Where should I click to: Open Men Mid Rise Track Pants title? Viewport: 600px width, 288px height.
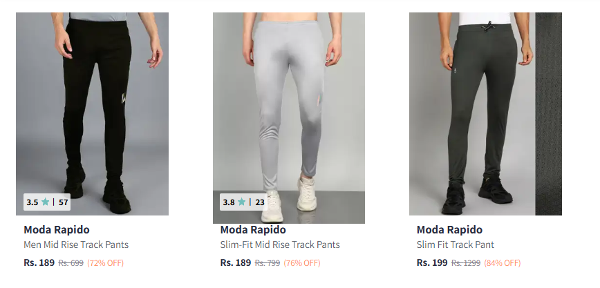(76, 244)
